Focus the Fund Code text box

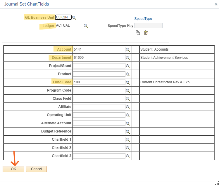pos(99,82)
